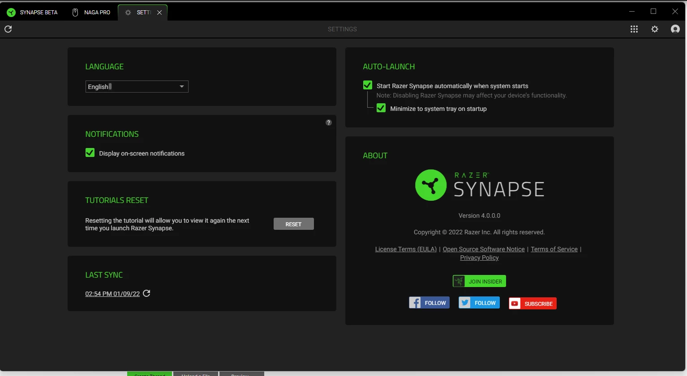Viewport: 687px width, 376px height.
Task: Open the Privacy Policy link
Action: point(479,258)
